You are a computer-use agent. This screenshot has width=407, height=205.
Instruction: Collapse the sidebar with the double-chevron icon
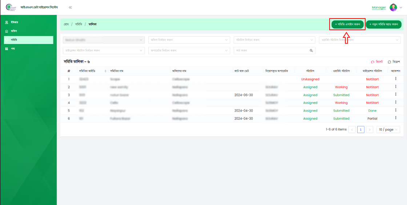click(70, 7)
